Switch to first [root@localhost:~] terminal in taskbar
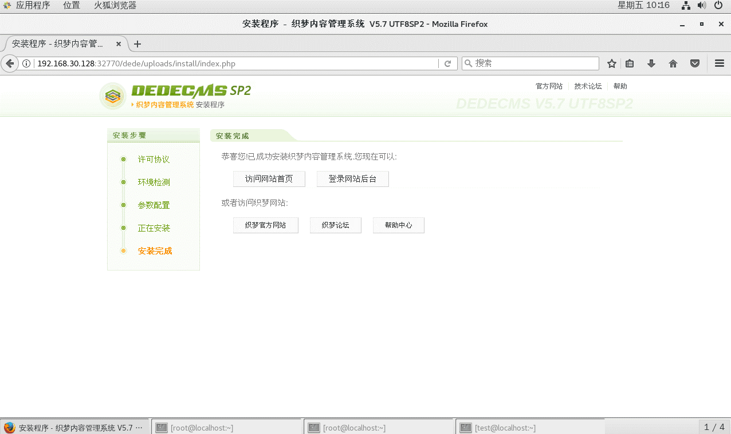The width and height of the screenshot is (731, 434). click(x=226, y=427)
